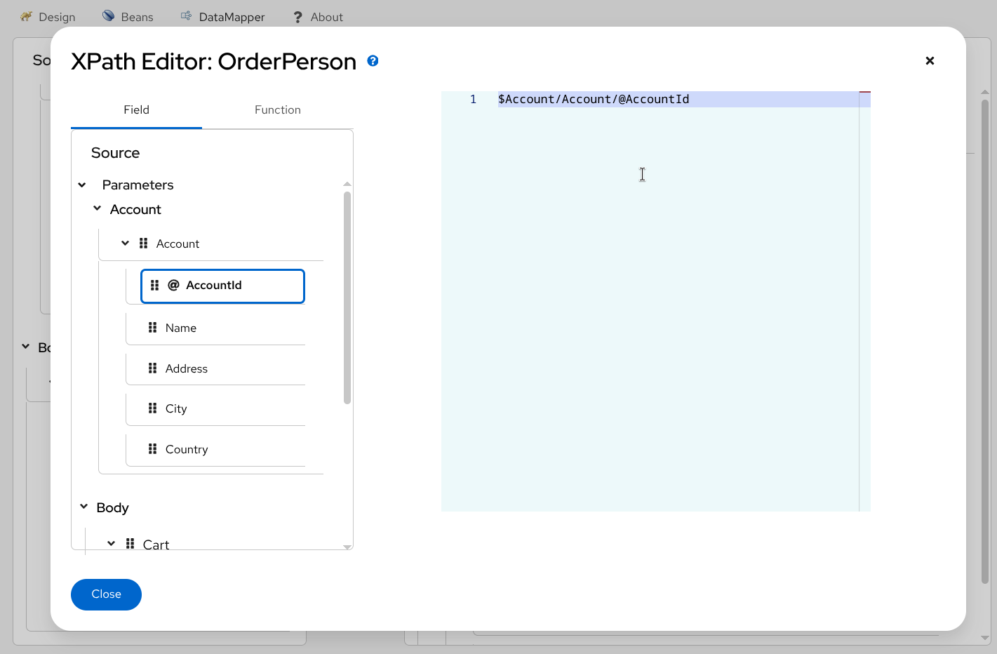The image size is (997, 654).
Task: Click inside the XPath expression editor
Action: click(653, 211)
